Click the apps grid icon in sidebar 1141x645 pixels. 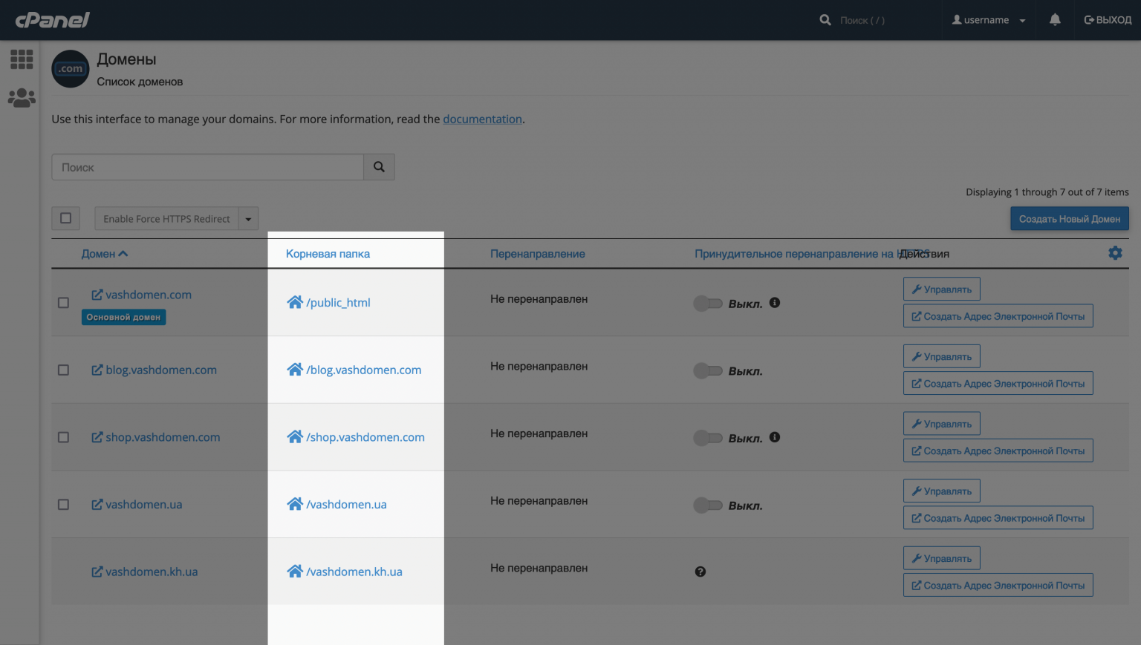(x=22, y=59)
